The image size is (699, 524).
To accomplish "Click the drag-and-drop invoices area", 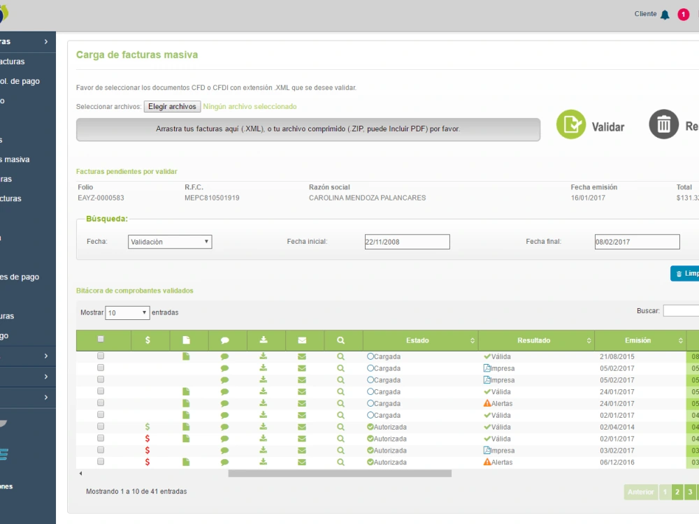I will click(308, 129).
